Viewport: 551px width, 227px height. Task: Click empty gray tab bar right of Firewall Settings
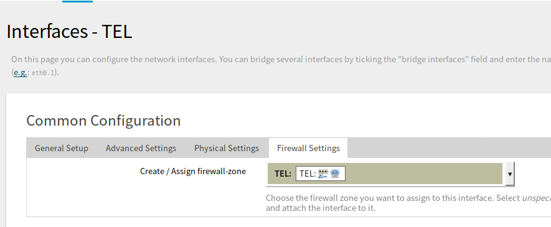tap(449, 148)
